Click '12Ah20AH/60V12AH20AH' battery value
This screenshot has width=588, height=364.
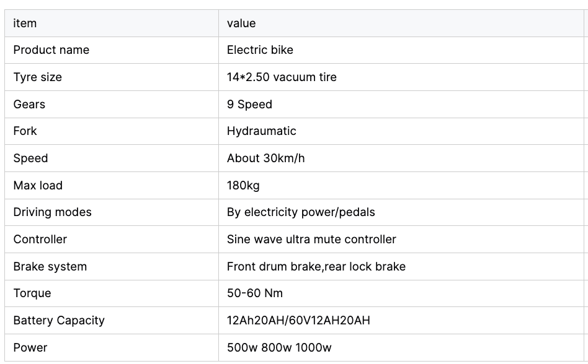point(298,321)
